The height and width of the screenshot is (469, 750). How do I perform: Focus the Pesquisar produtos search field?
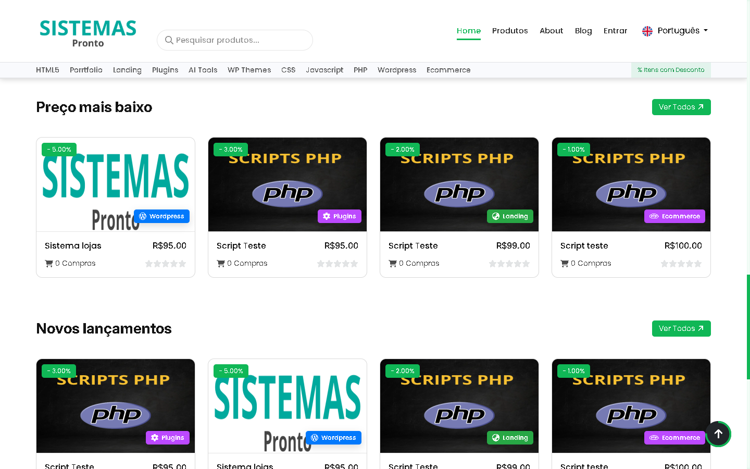point(240,40)
